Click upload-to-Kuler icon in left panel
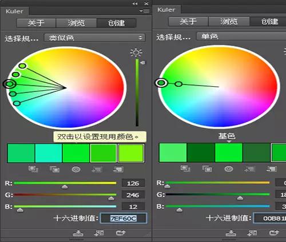The image size is (286, 242). (121, 233)
